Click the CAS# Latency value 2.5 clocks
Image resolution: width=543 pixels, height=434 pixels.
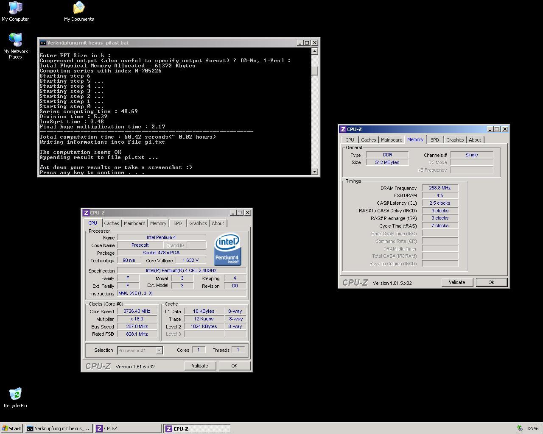pos(440,203)
